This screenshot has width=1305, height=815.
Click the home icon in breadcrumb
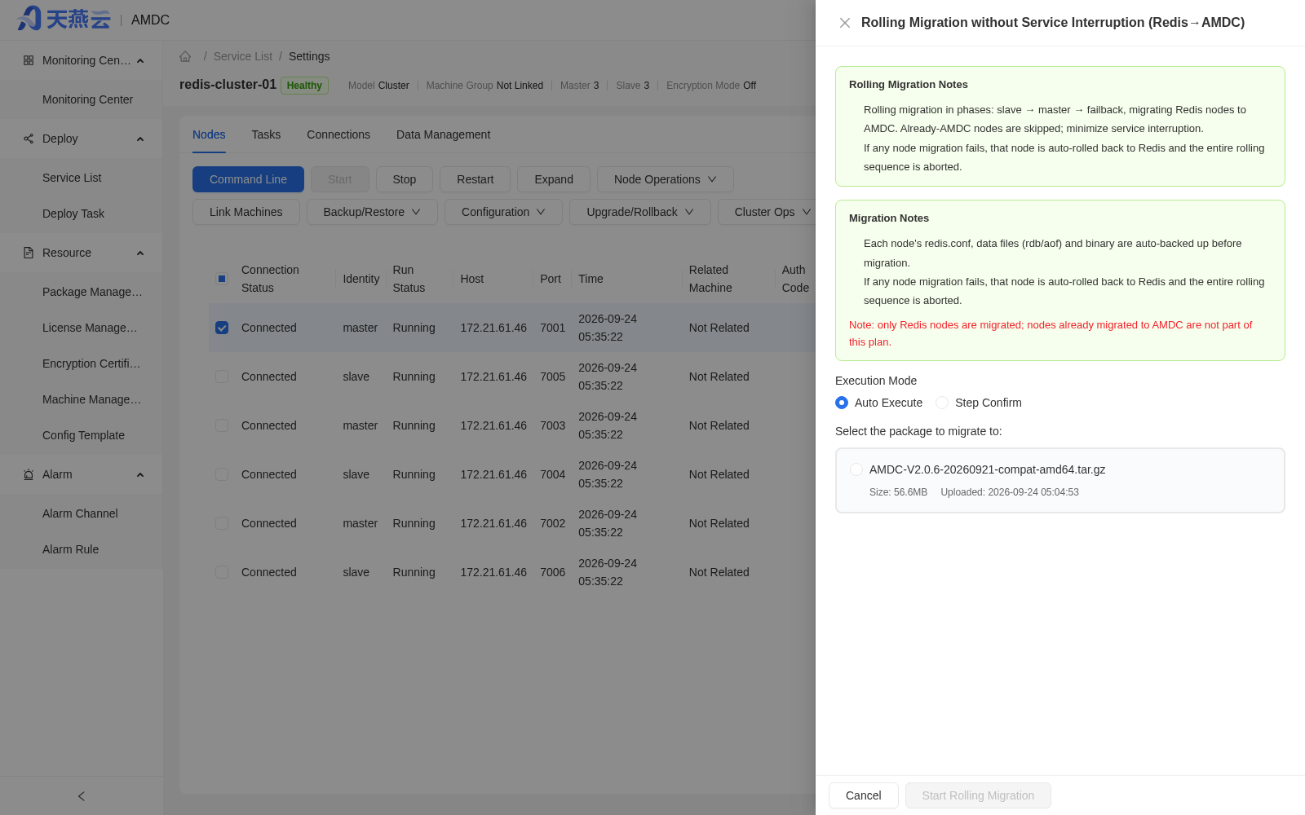coord(185,56)
